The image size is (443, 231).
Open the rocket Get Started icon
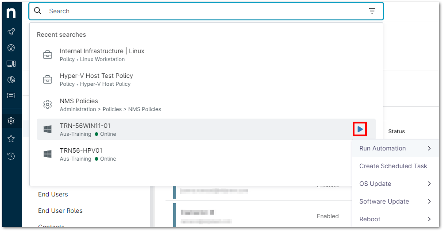[11, 32]
